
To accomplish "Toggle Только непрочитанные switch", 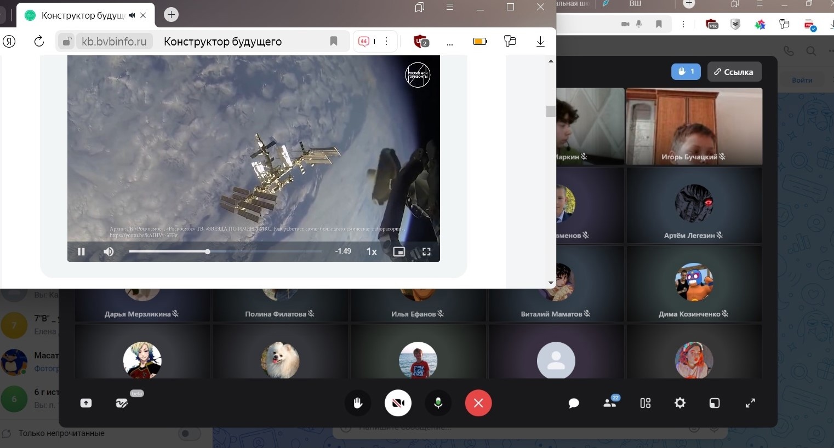I will [190, 434].
